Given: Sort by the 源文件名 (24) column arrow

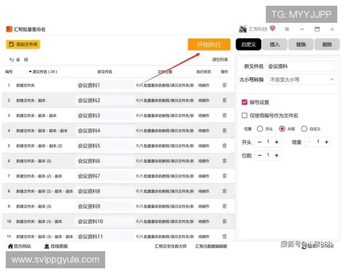Looking at the screenshot, I should click(x=30, y=72).
